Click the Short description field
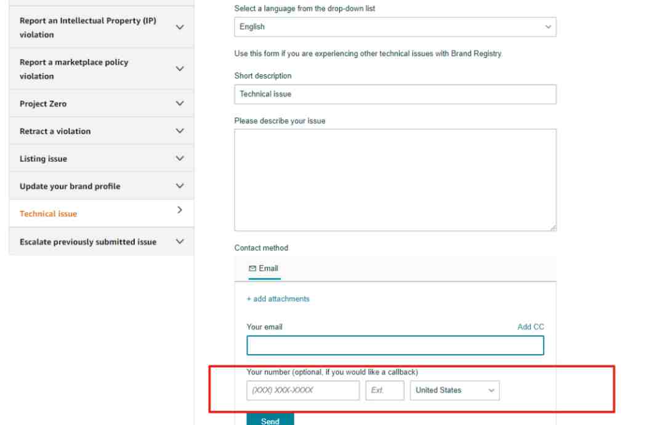 (395, 94)
